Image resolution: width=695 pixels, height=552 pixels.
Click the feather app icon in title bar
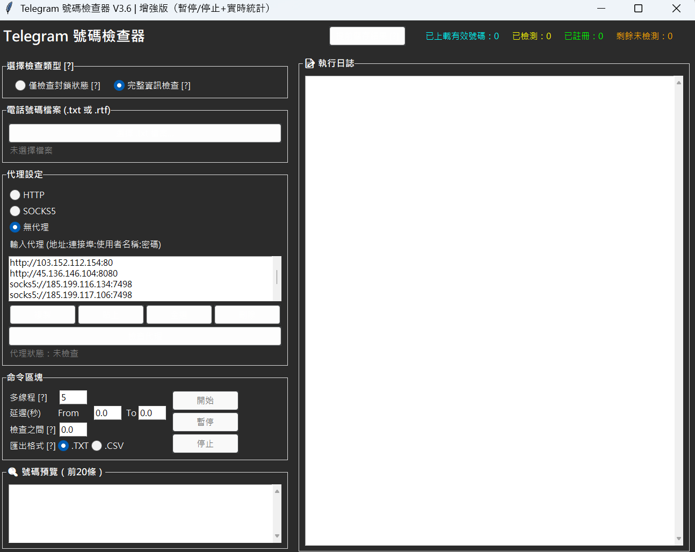pos(9,8)
